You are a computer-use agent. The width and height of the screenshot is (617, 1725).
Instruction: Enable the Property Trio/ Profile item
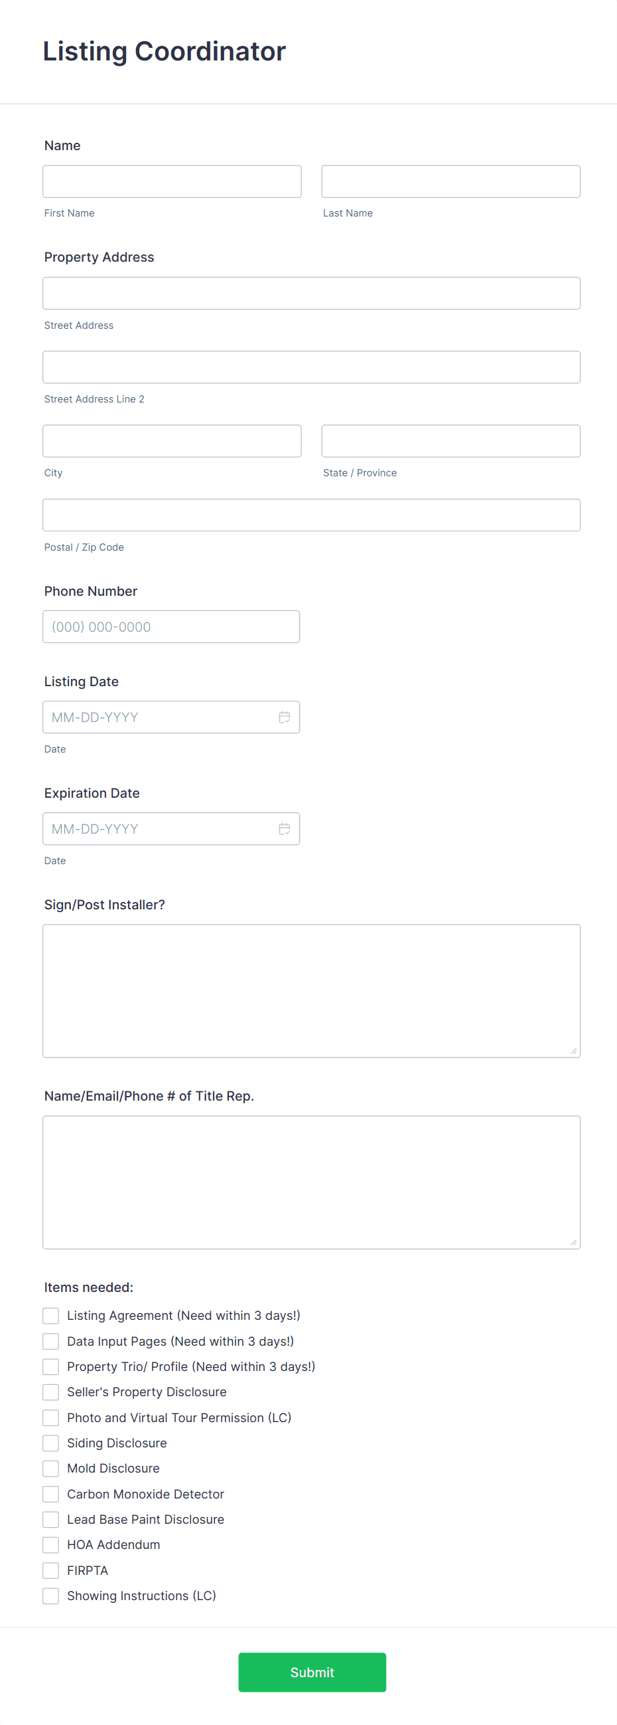click(x=50, y=1366)
